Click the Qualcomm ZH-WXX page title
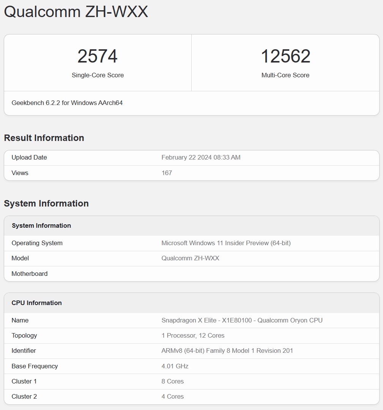Image resolution: width=383 pixels, height=410 pixels. (x=76, y=12)
